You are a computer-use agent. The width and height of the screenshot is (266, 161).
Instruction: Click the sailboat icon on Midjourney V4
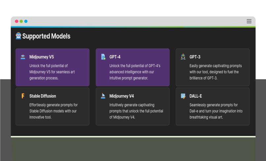[103, 96]
